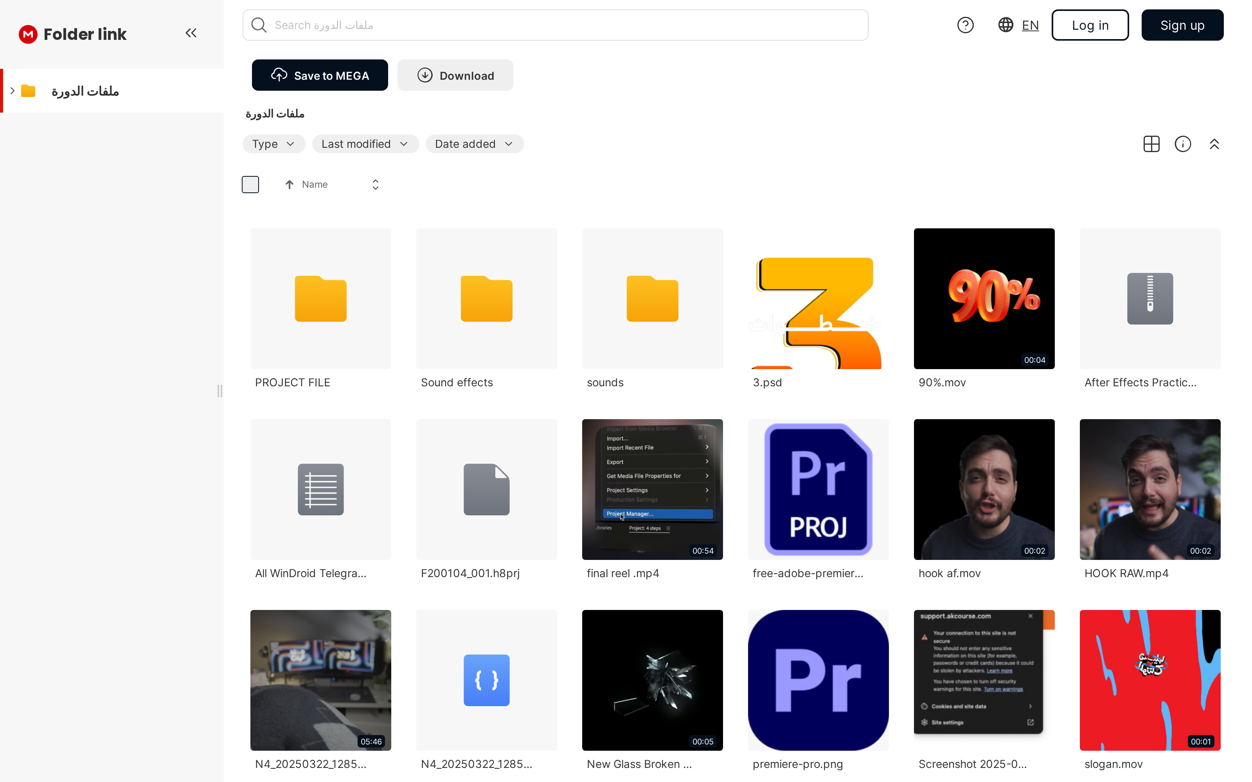Screen dimensions: 1252x782
Task: Collapse the header with double up-arrow icon
Action: pyautogui.click(x=1214, y=144)
